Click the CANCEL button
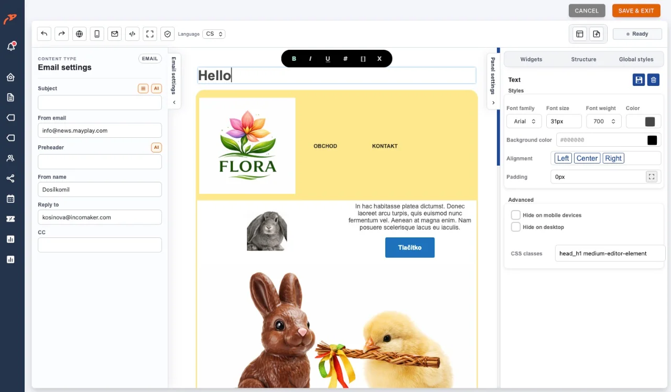This screenshot has width=671, height=392. coord(587,10)
